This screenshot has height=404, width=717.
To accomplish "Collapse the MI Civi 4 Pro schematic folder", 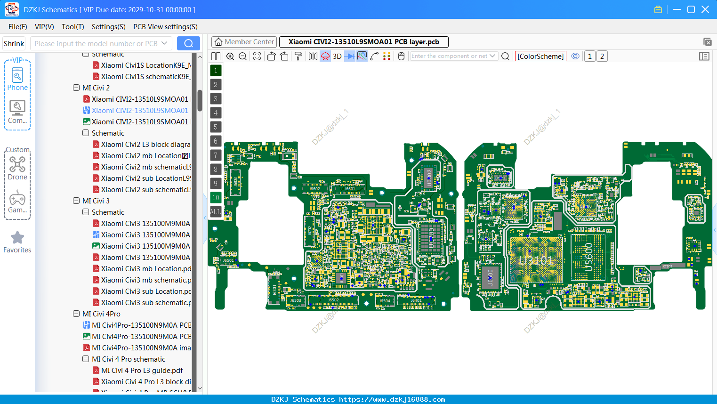I will tap(86, 359).
